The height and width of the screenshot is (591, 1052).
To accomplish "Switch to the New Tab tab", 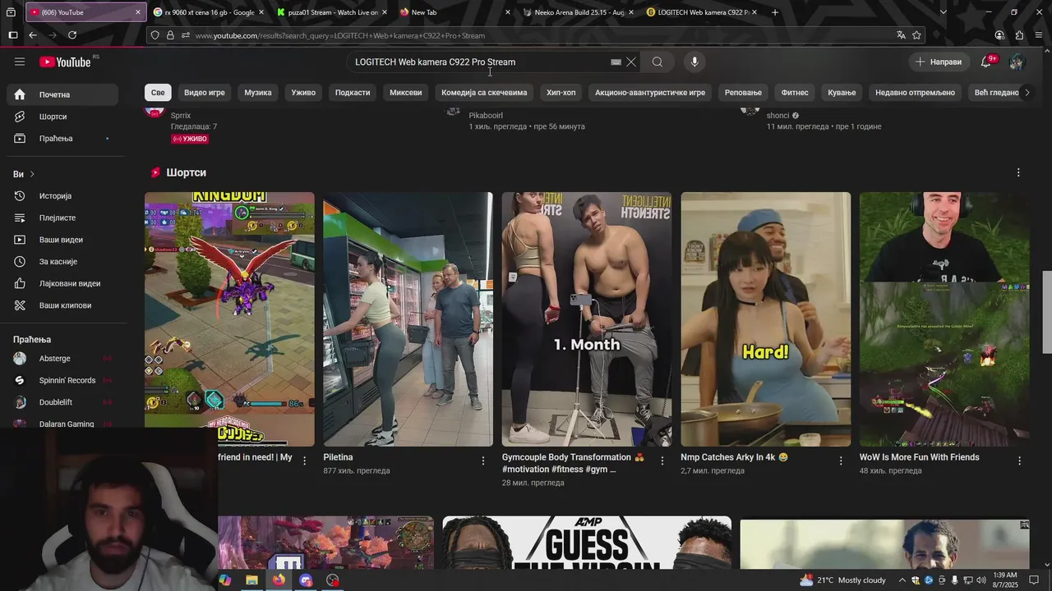I will [455, 12].
